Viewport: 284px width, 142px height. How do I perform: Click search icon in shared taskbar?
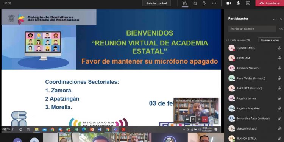13,130
